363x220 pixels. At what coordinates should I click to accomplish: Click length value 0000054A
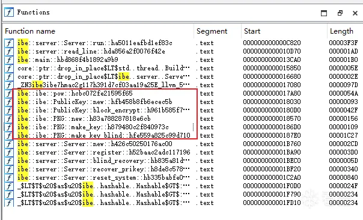tap(343, 94)
